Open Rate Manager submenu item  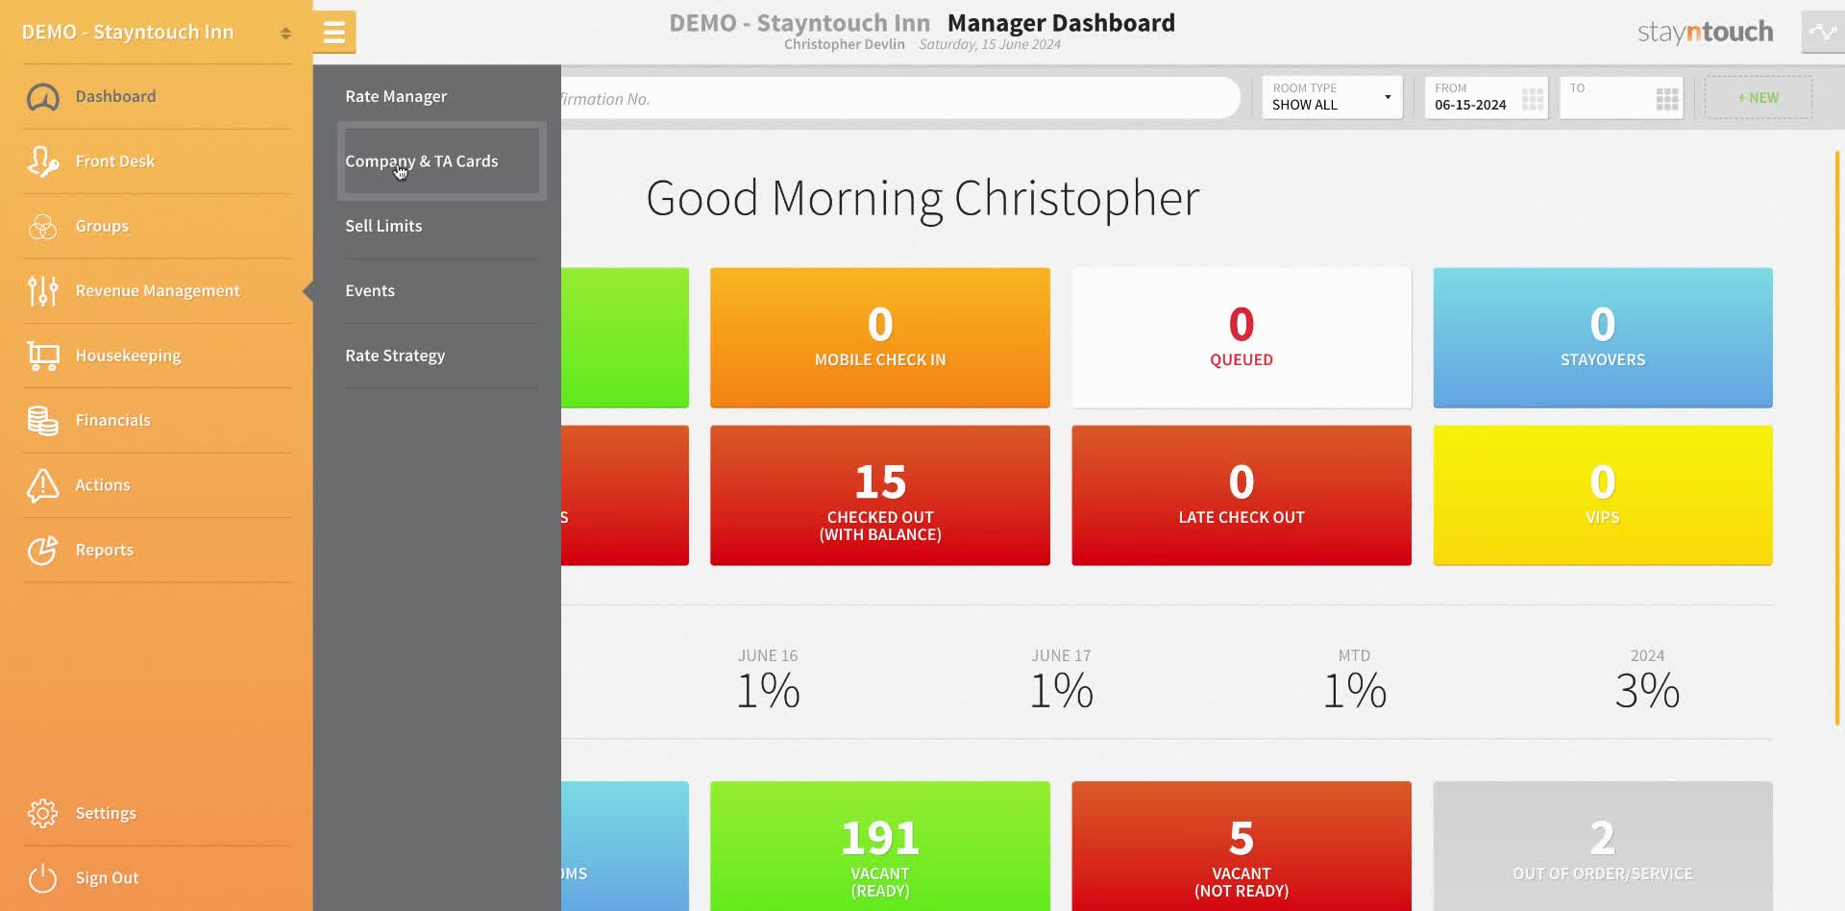coord(396,96)
